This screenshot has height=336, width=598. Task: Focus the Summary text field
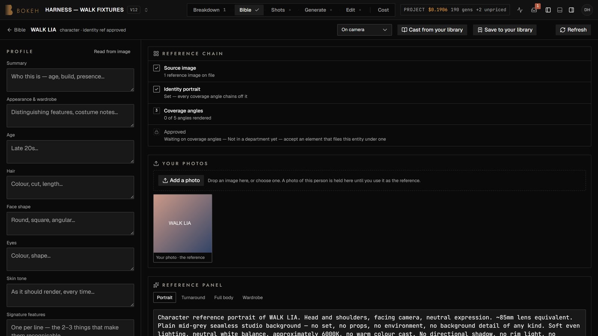click(x=70, y=80)
